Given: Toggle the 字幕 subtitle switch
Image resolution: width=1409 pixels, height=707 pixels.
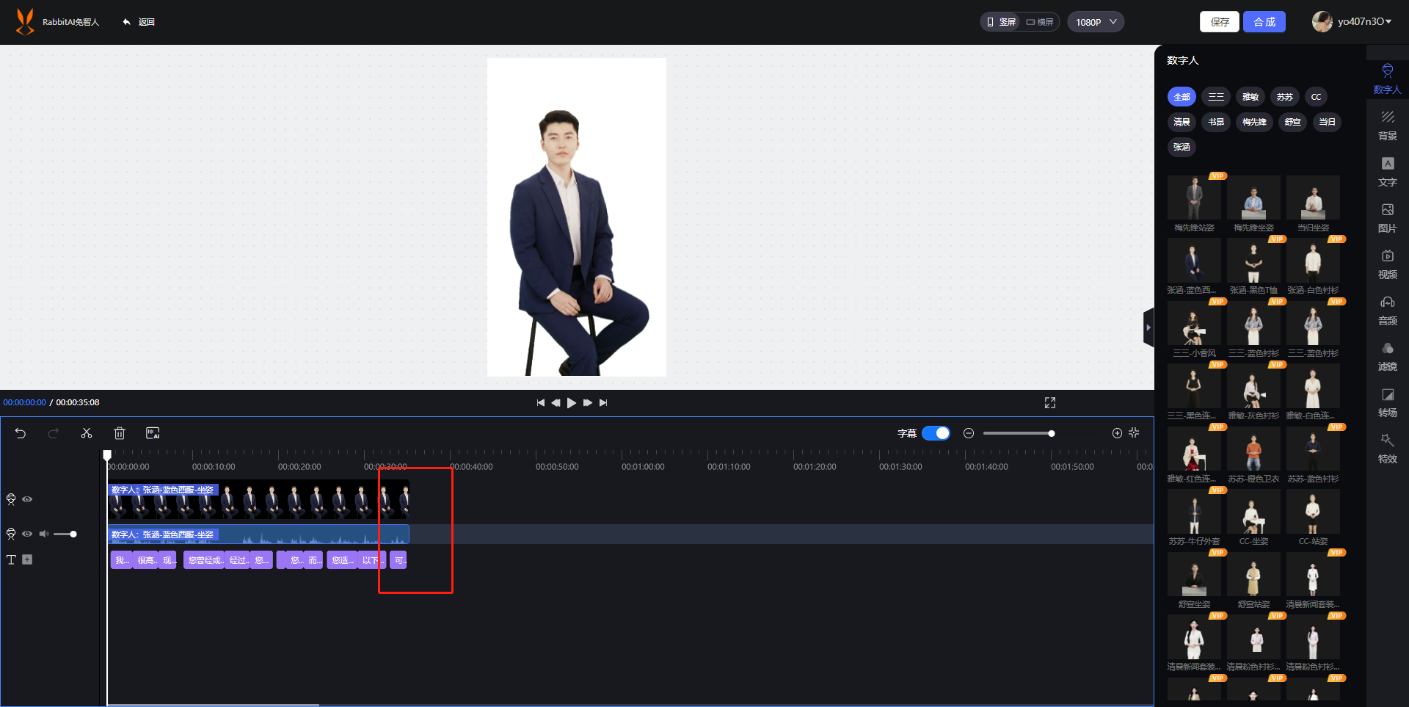Looking at the screenshot, I should tap(936, 433).
